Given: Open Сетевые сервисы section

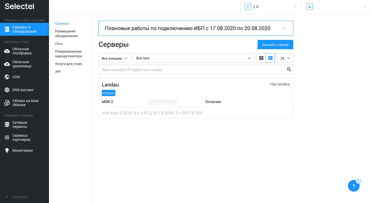Looking at the screenshot, I should (24, 125).
